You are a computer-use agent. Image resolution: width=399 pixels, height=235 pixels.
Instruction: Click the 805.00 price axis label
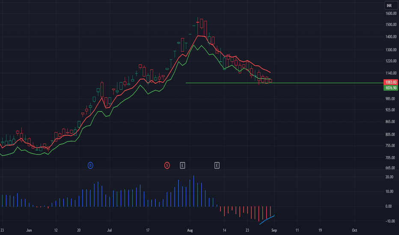[x=390, y=135]
